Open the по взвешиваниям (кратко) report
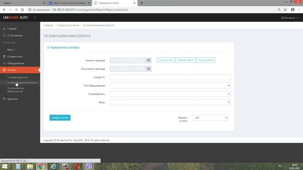The image size is (303, 170). tap(22, 83)
